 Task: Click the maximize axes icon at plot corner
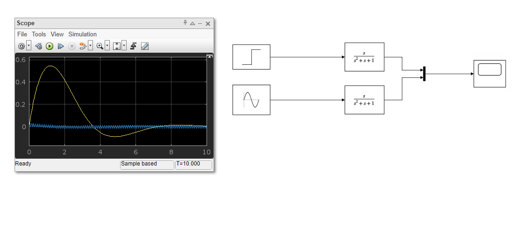point(210,57)
